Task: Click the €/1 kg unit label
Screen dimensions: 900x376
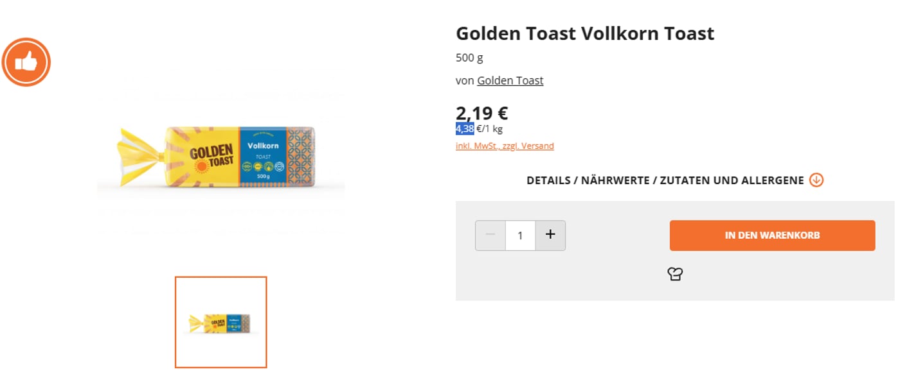Action: pyautogui.click(x=490, y=129)
